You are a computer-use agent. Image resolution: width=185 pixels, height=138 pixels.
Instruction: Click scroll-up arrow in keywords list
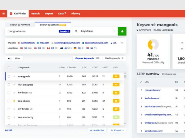(x=125, y=73)
